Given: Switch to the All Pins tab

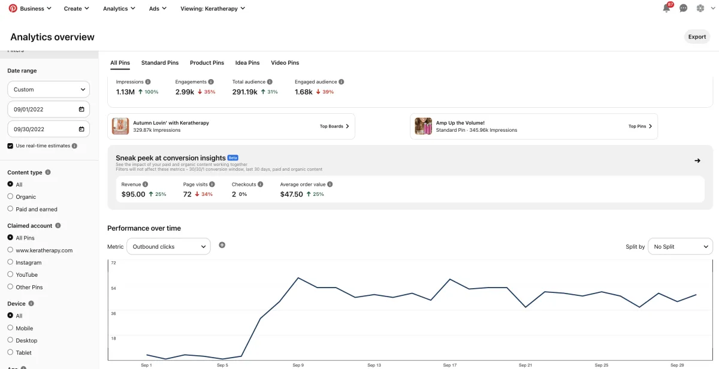Looking at the screenshot, I should coord(120,63).
